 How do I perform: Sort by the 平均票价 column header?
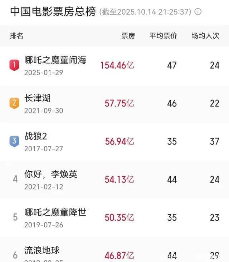click(163, 36)
